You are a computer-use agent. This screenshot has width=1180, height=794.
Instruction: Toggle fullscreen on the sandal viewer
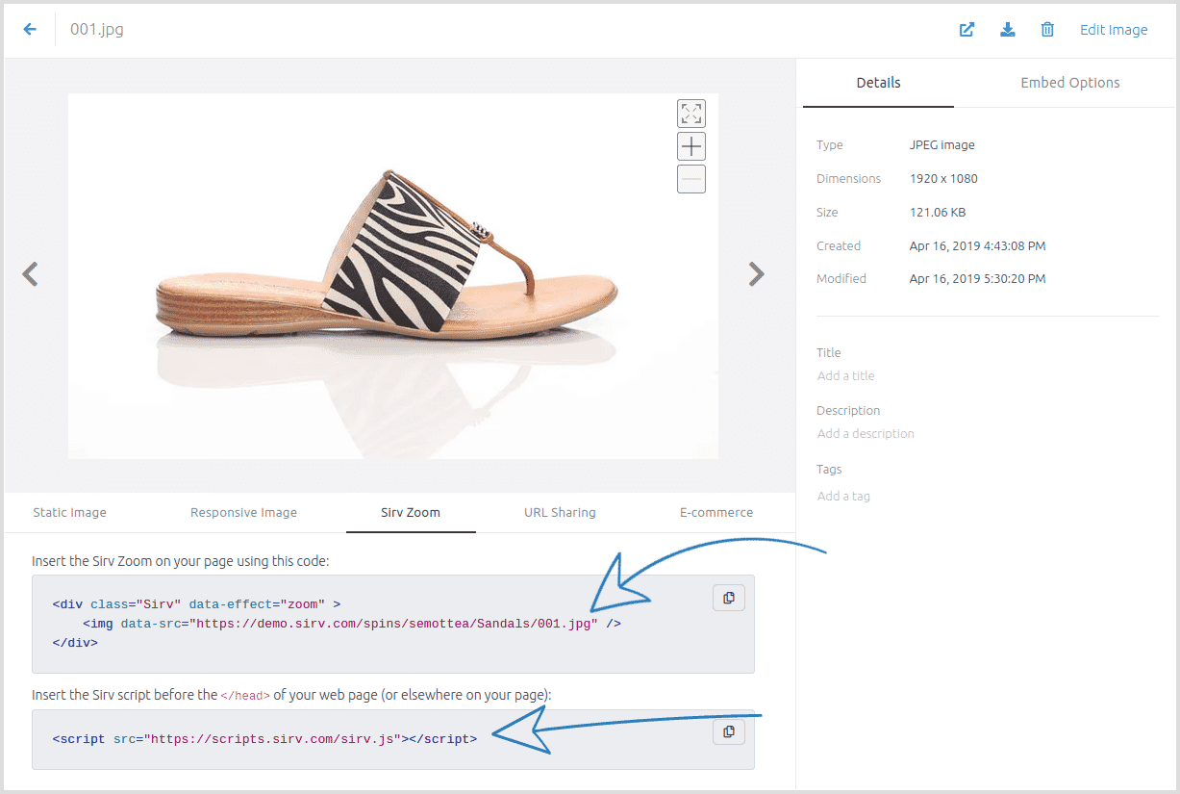click(691, 114)
